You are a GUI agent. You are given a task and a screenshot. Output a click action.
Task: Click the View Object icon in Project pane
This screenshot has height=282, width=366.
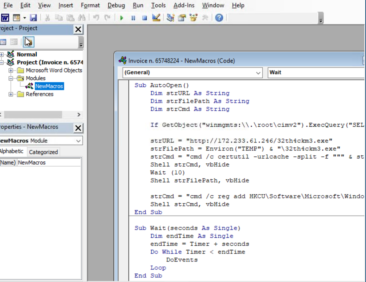pyautogui.click(x=14, y=42)
